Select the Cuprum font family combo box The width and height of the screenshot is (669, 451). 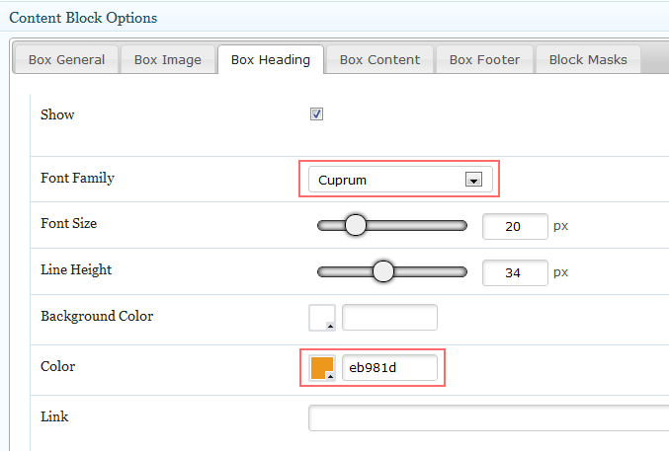click(400, 180)
